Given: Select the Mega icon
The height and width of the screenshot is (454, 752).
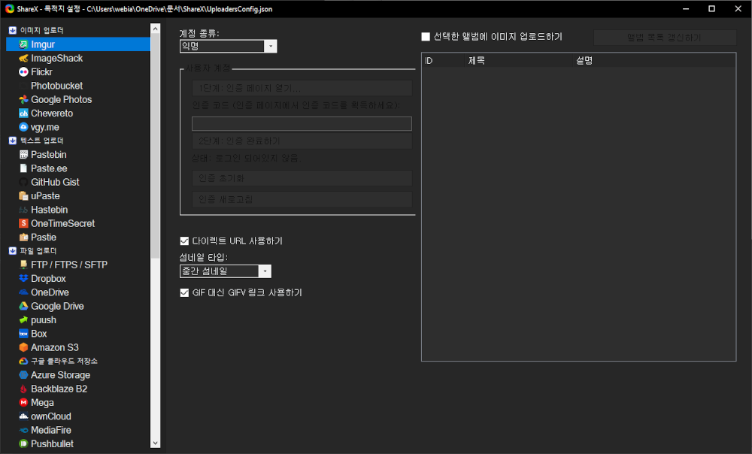Looking at the screenshot, I should coord(23,403).
